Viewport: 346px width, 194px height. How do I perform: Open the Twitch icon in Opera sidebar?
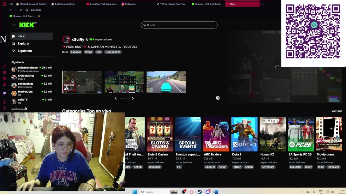(4, 93)
